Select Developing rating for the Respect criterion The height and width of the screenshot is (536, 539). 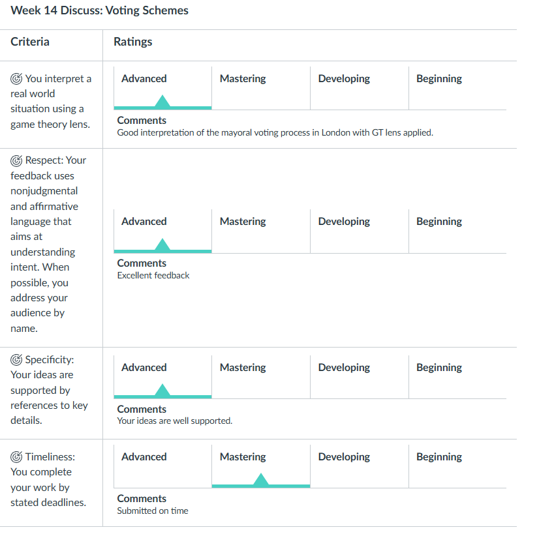[x=360, y=230]
